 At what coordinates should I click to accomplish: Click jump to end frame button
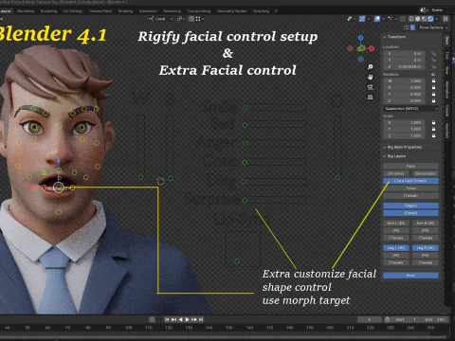tap(201, 319)
